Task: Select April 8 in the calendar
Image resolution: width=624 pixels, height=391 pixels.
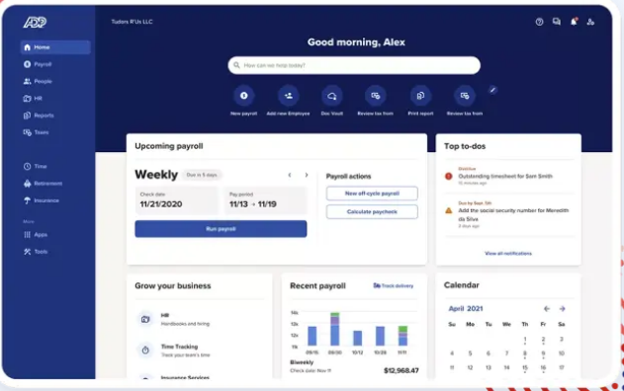Action: [525, 353]
